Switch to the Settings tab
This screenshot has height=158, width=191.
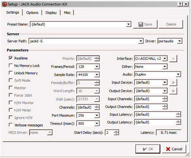click(13, 13)
